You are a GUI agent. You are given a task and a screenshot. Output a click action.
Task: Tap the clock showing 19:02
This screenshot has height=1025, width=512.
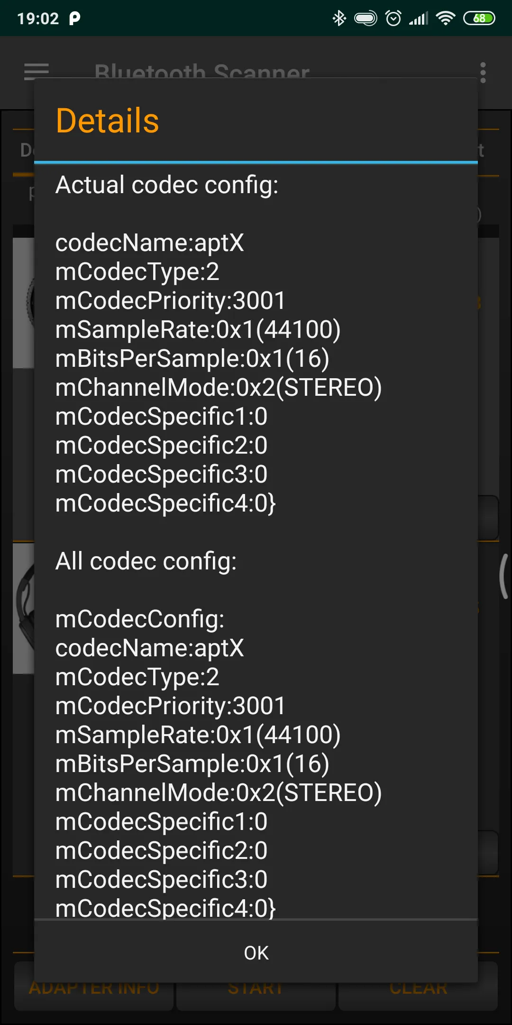pyautogui.click(x=39, y=18)
